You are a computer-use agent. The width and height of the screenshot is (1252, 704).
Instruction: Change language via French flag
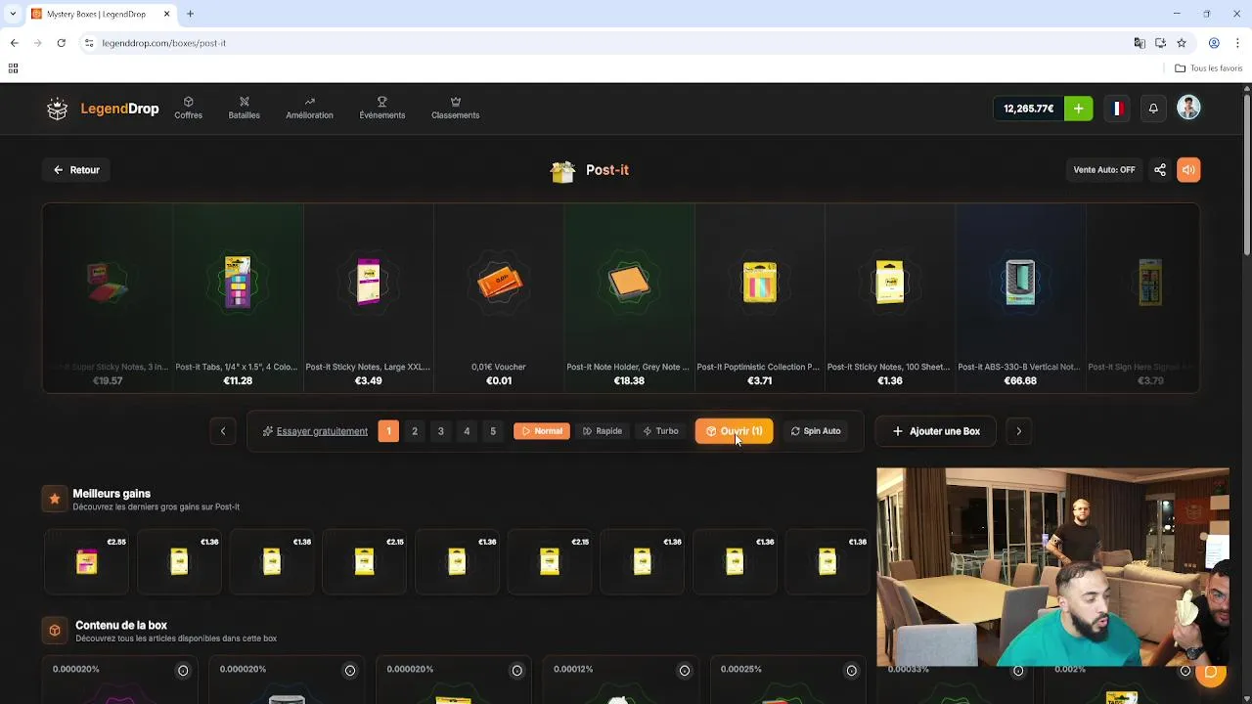tap(1117, 109)
